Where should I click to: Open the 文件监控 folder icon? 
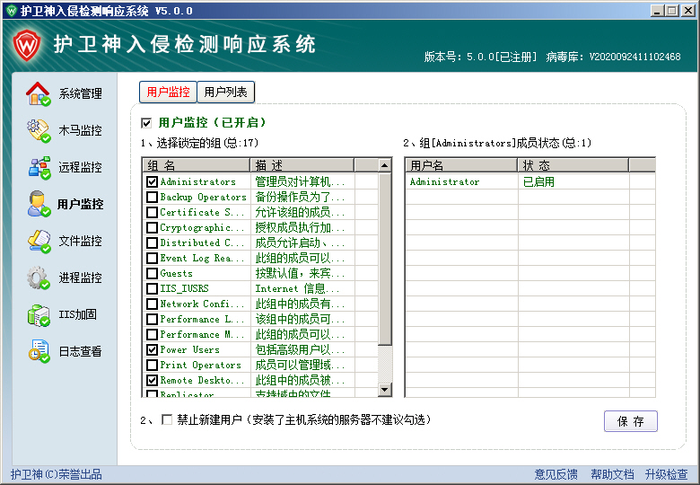click(39, 241)
